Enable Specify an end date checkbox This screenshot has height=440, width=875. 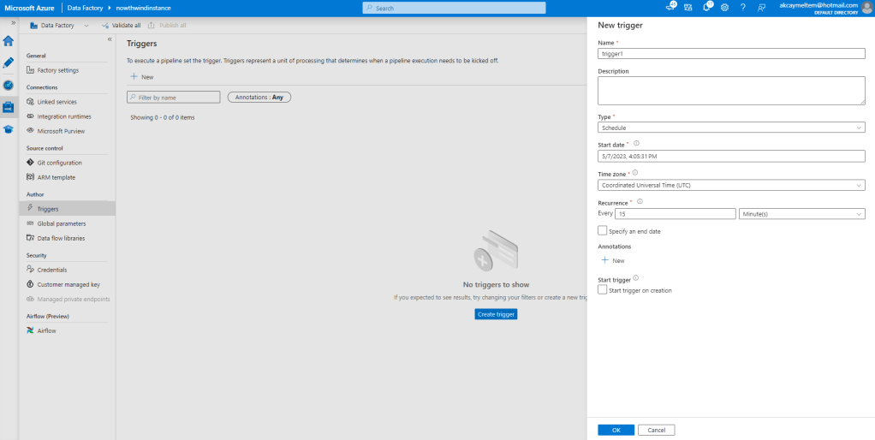[603, 231]
